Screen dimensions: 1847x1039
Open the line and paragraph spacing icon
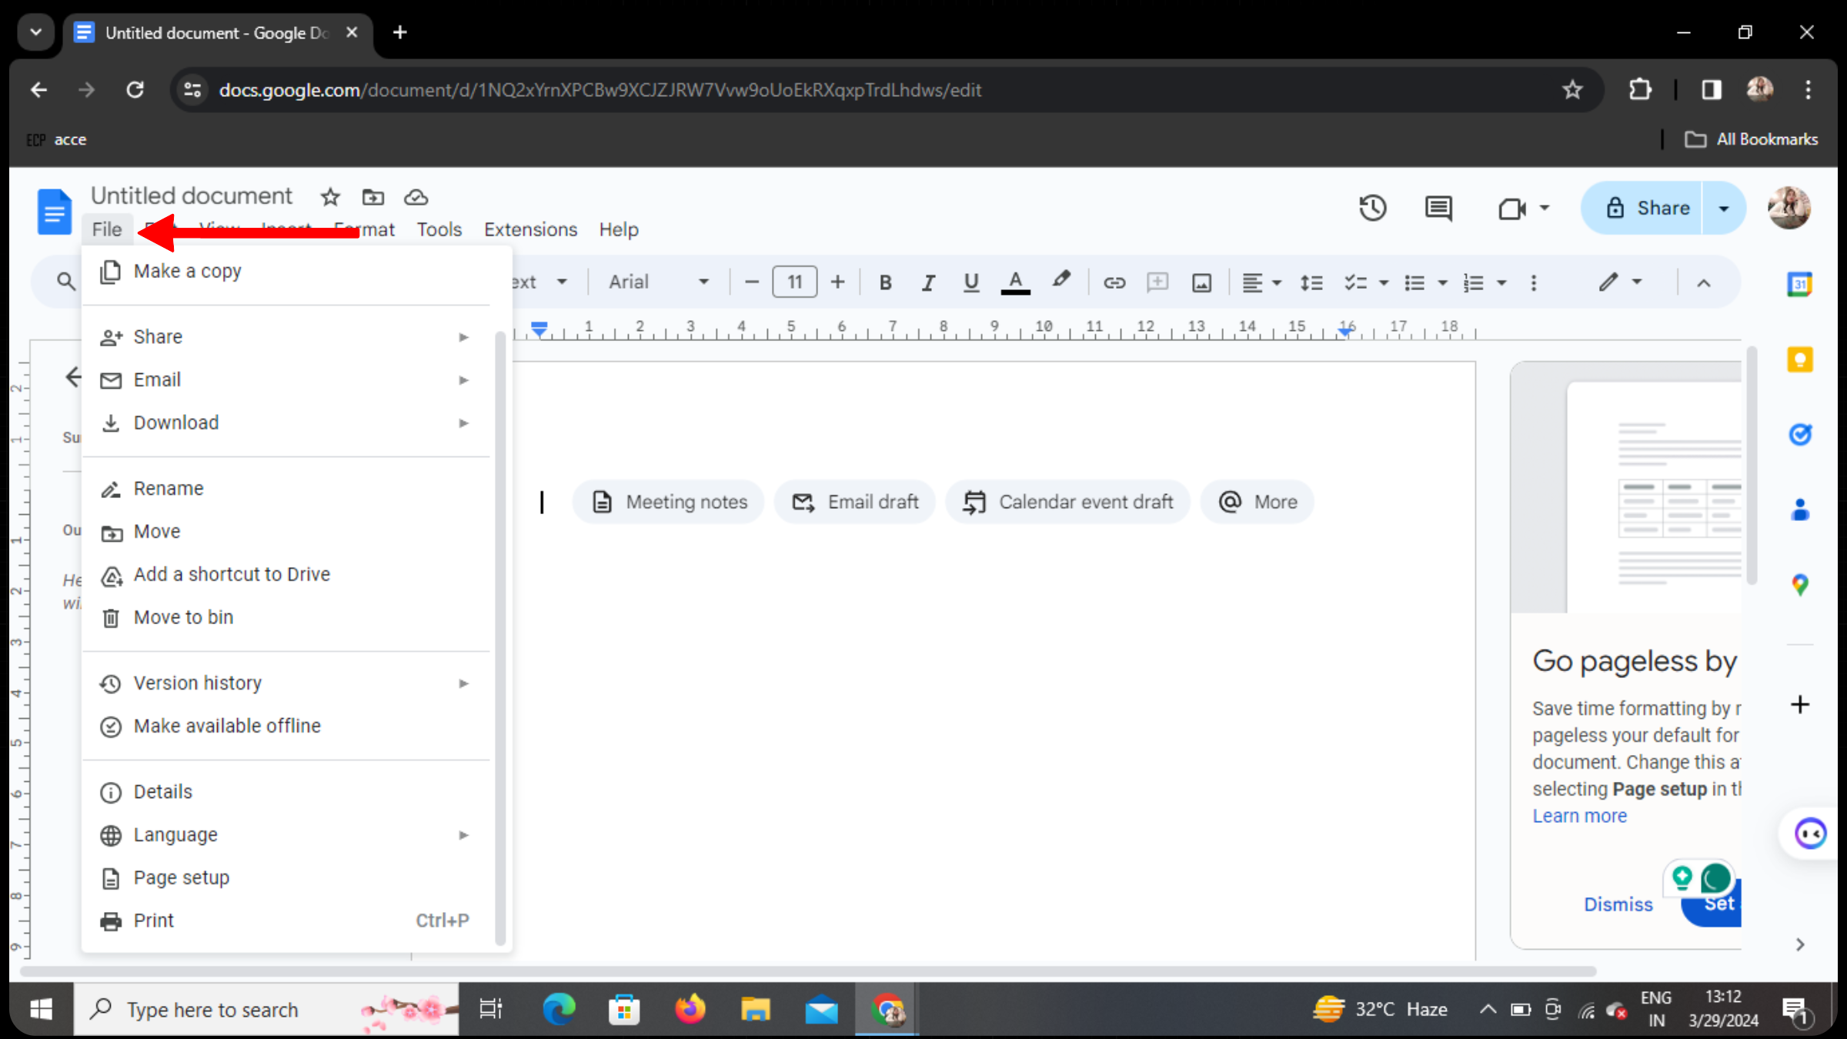coord(1311,282)
